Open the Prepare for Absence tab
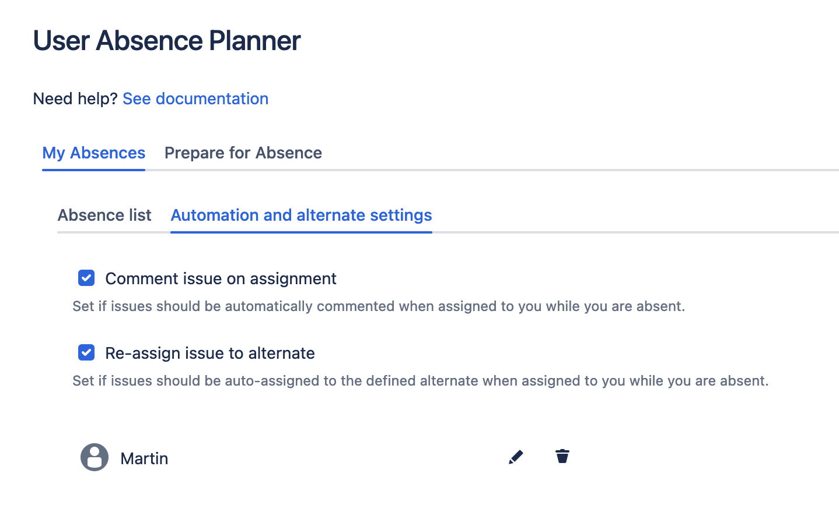The height and width of the screenshot is (530, 839). 243,153
